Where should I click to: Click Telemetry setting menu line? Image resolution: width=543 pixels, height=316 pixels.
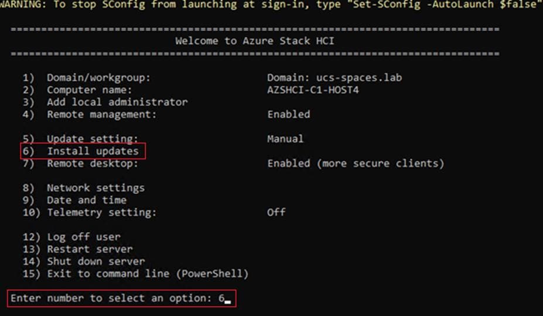pyautogui.click(x=90, y=212)
